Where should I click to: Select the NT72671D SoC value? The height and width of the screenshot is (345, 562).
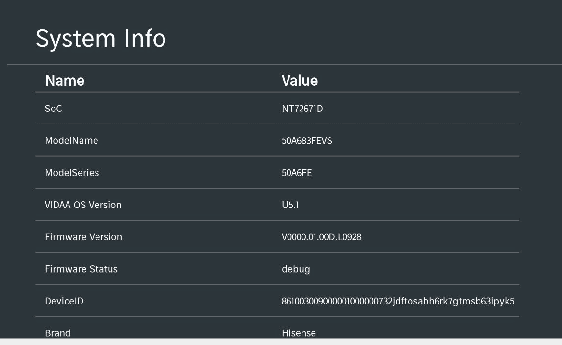tap(302, 109)
